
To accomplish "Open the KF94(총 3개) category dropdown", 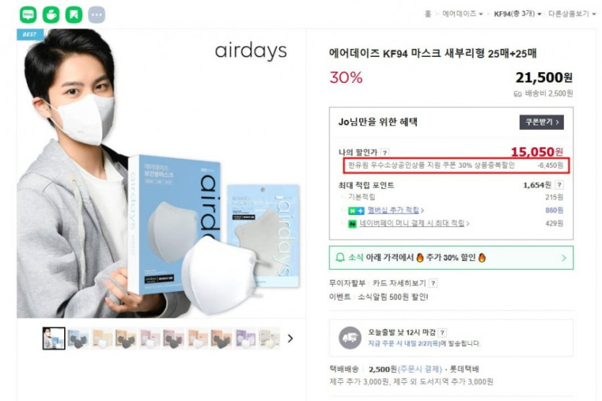I will pos(518,14).
